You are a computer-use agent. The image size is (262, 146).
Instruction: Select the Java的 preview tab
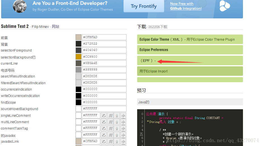(x=190, y=102)
